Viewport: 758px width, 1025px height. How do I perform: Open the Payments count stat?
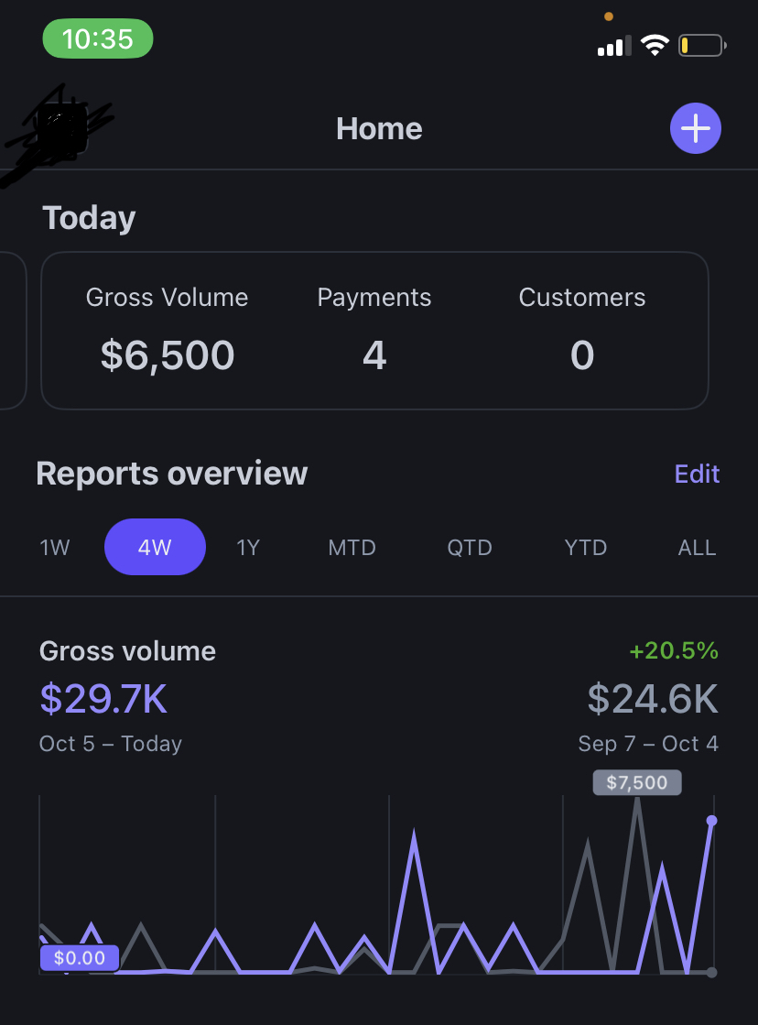click(374, 330)
